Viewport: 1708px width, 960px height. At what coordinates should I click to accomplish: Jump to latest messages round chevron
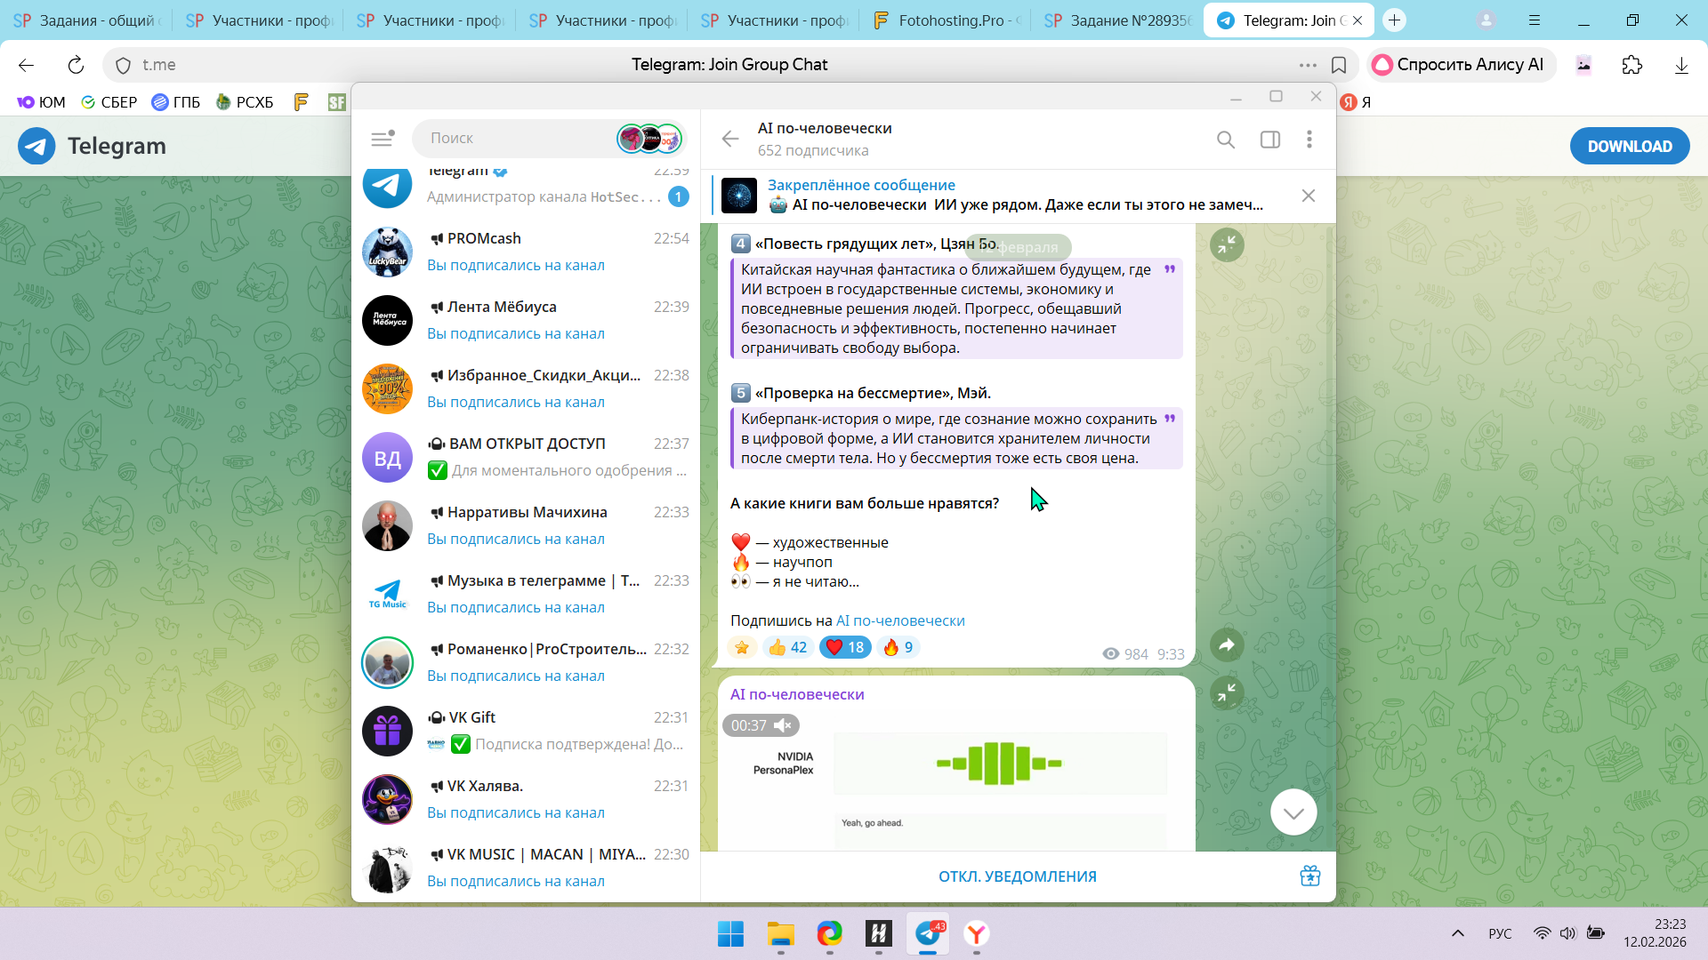[1293, 812]
